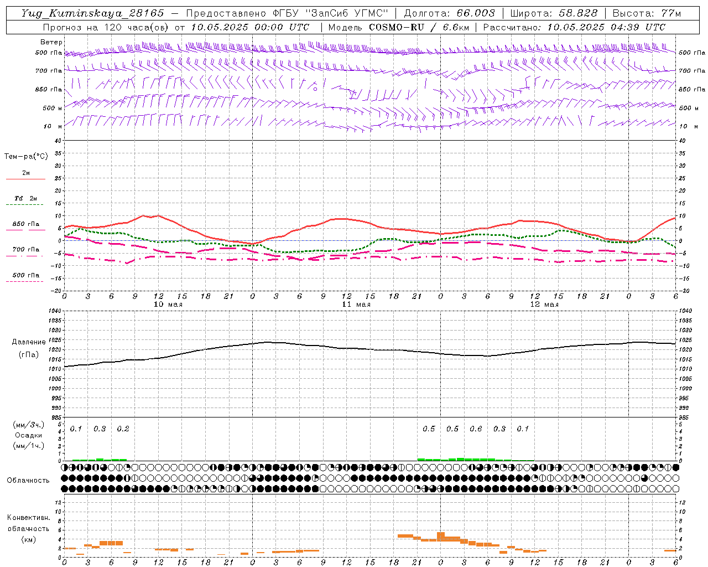The height and width of the screenshot is (567, 708).
Task: Select the 11 мая date label
Action: (x=356, y=305)
